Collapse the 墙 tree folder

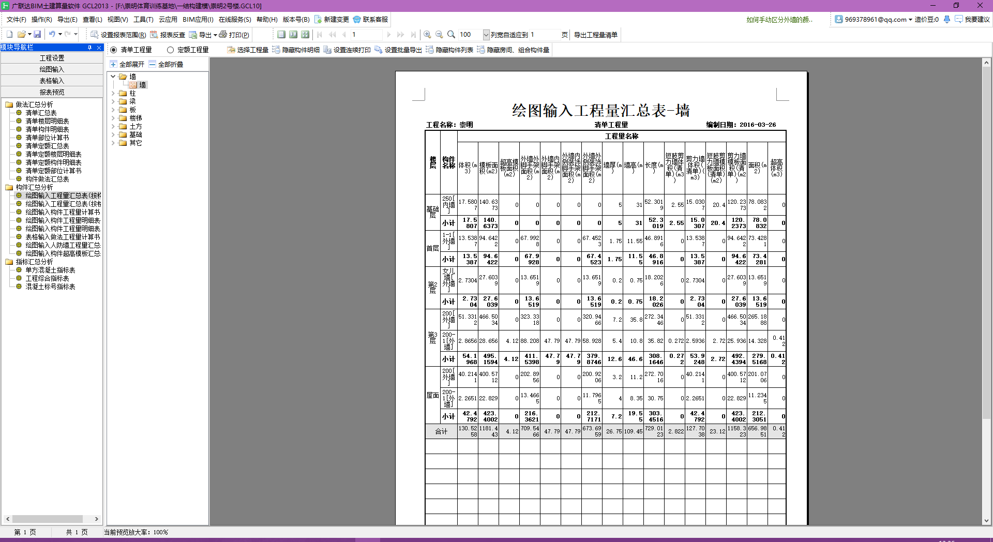(113, 77)
